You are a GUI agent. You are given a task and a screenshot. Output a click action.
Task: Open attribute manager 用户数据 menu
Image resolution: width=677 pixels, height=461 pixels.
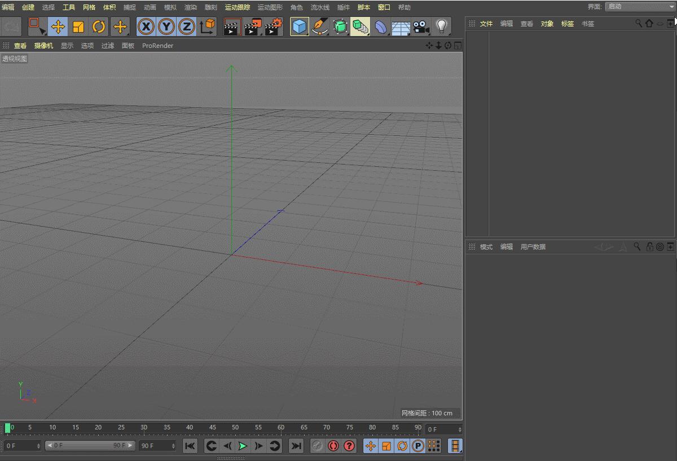coord(533,247)
